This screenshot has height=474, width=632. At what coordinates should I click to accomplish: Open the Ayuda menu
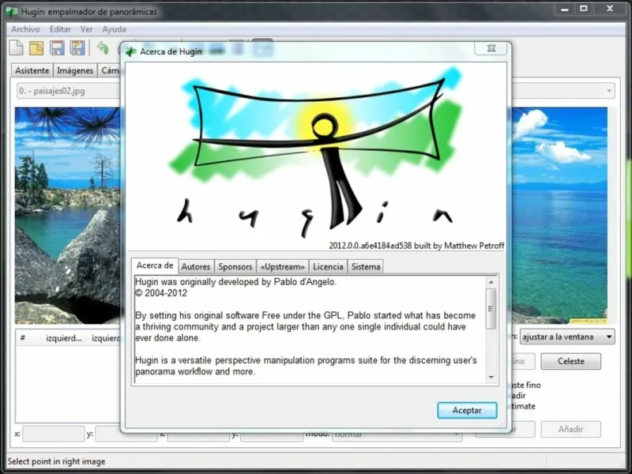click(x=114, y=29)
